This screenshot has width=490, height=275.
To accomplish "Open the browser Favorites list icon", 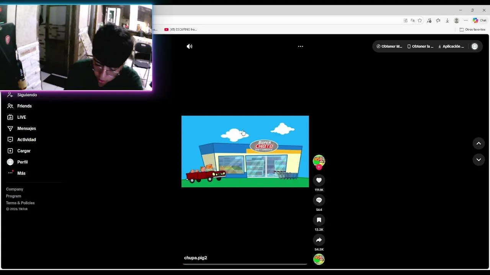I will 438,21.
